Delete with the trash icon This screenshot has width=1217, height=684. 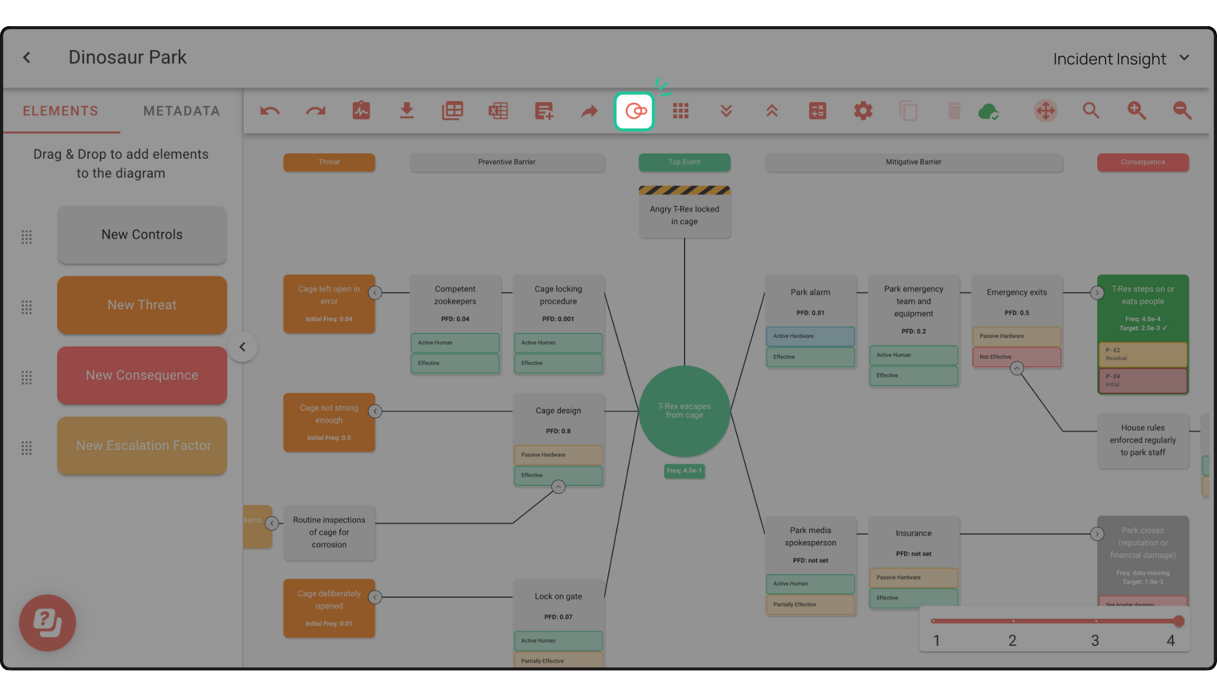(x=954, y=111)
